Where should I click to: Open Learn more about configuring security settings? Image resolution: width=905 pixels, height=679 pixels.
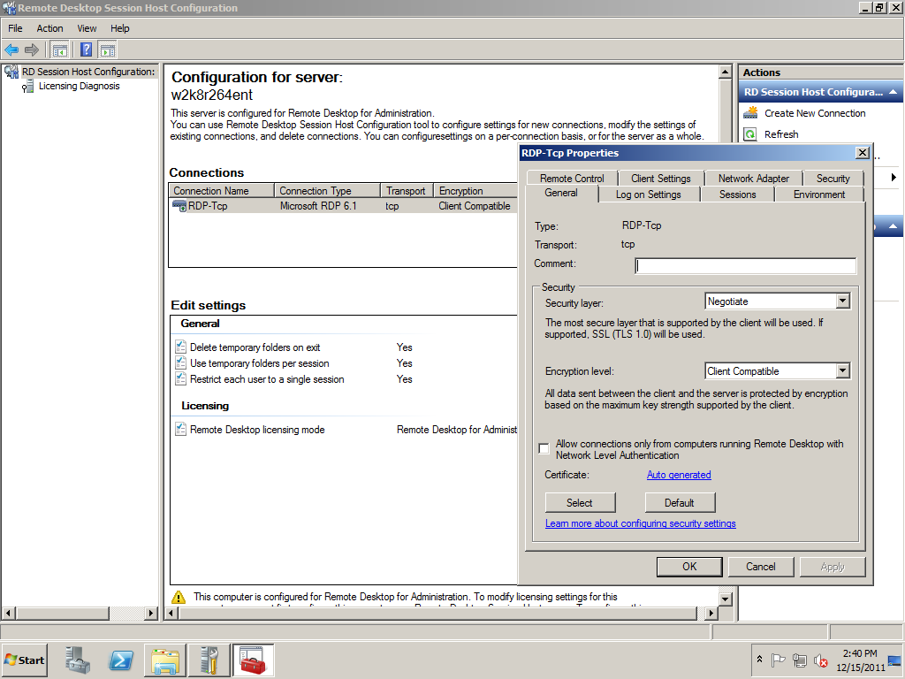(641, 523)
